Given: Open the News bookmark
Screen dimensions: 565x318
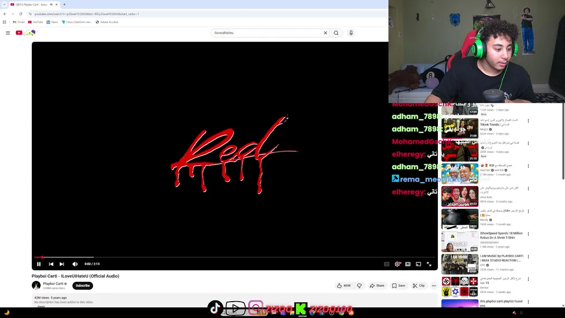Looking at the screenshot, I should [52, 22].
